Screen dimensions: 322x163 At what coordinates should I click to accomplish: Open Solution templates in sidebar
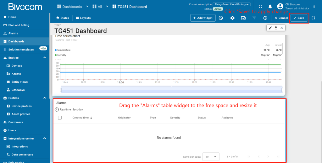tap(25, 50)
